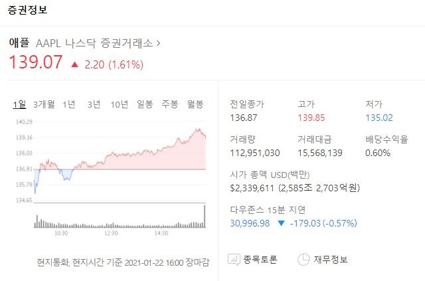Click the tall closing volume bar

(205, 216)
